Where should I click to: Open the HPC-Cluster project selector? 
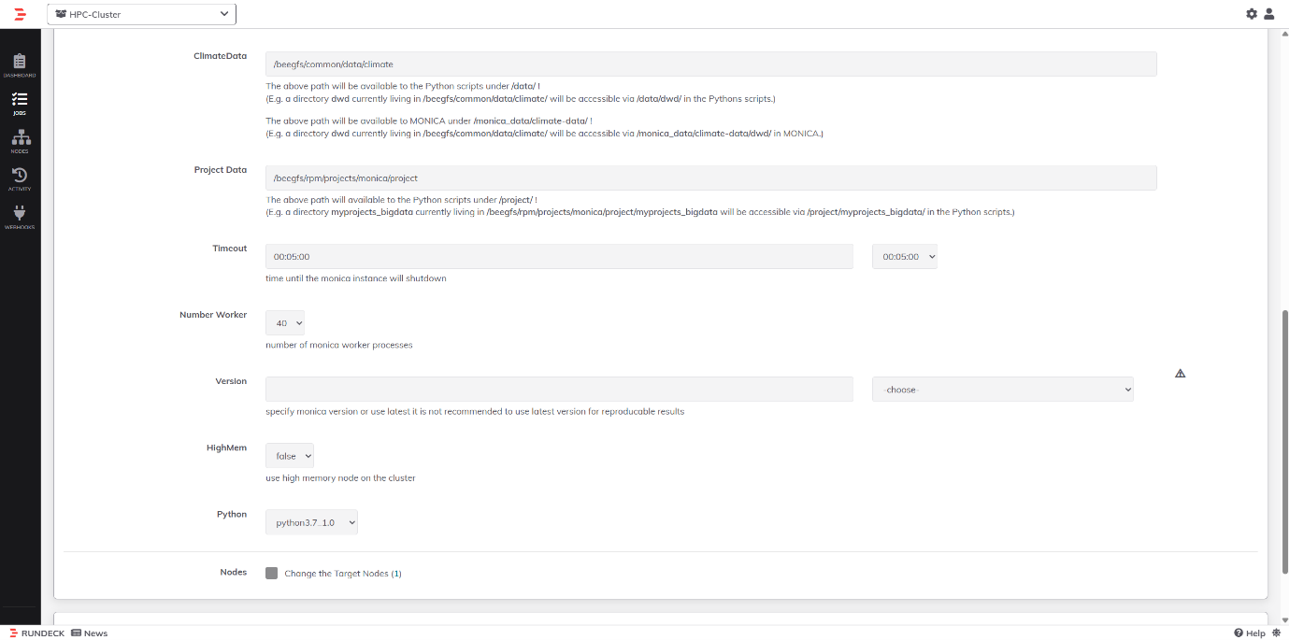point(140,13)
